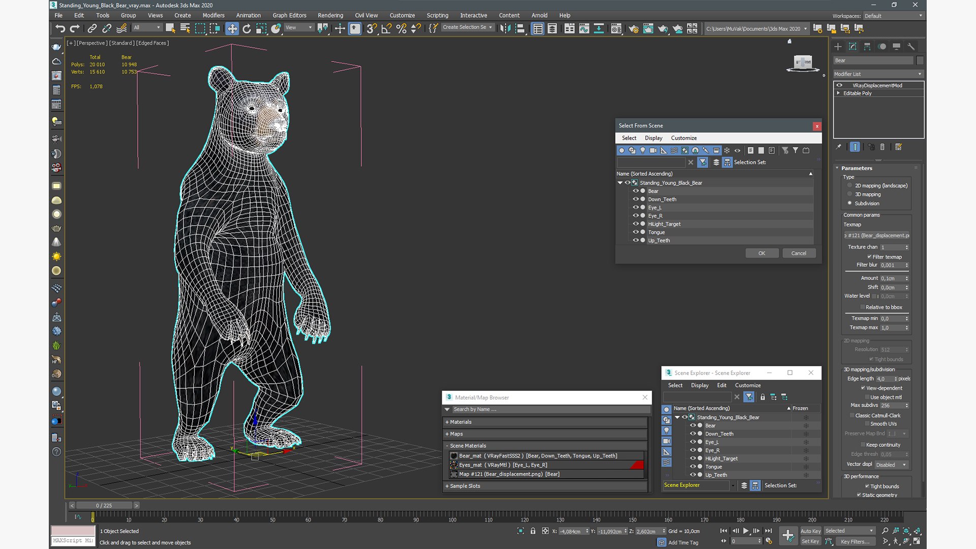976x549 pixels.
Task: Activate the Select and Move tool
Action: 232,28
